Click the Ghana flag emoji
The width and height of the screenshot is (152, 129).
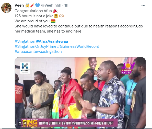(53, 21)
